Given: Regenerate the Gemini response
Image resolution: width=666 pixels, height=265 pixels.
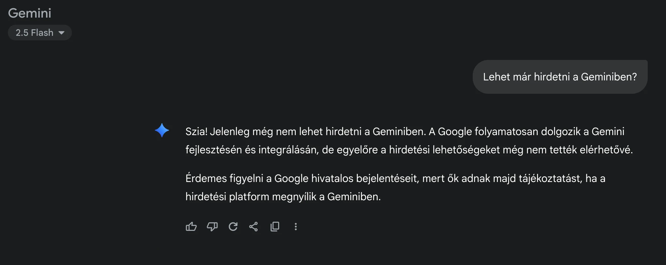Looking at the screenshot, I should pyautogui.click(x=233, y=226).
